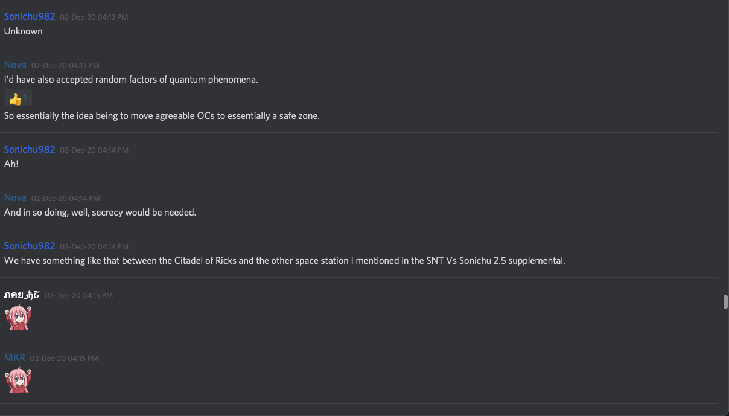Select the message about moving agreeable OCs

[x=162, y=116]
